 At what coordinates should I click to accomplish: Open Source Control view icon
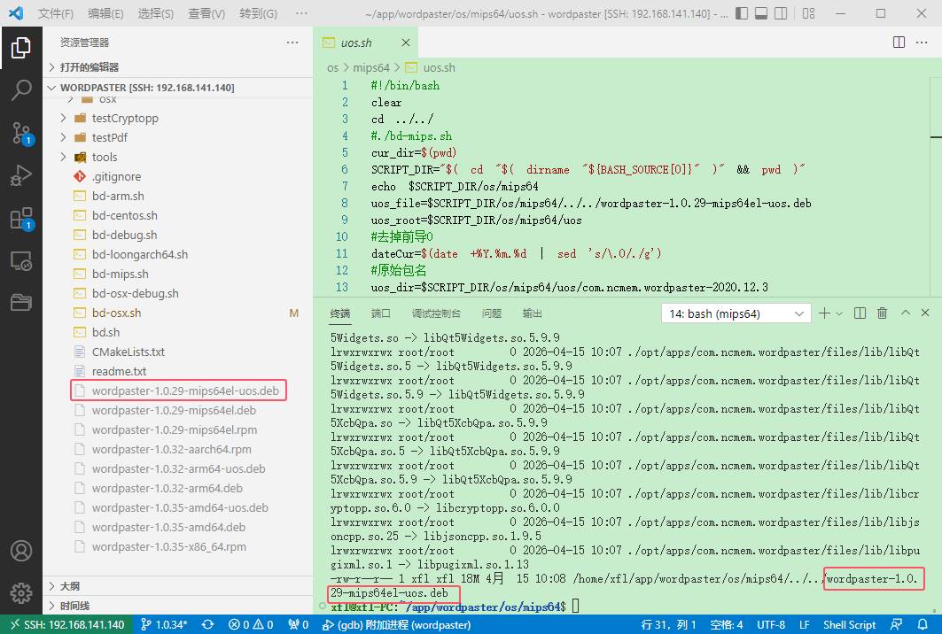click(x=20, y=133)
